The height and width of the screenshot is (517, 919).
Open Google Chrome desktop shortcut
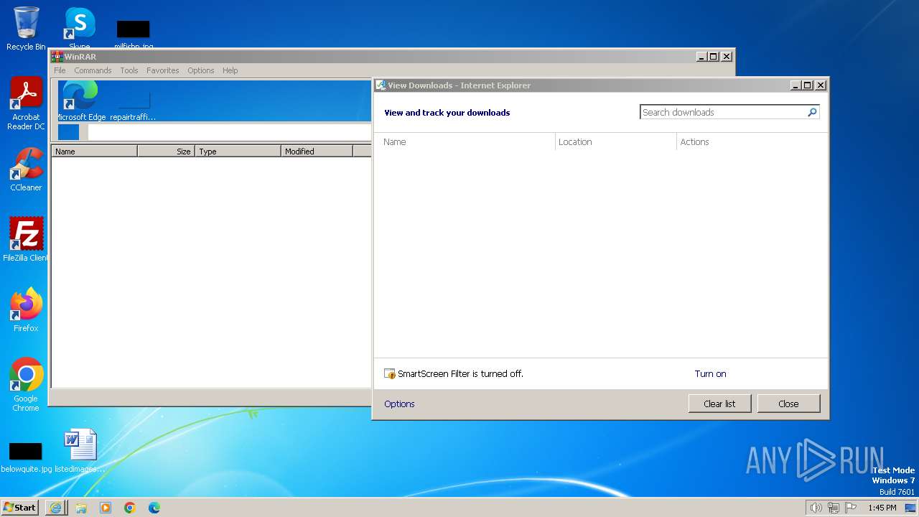(26, 384)
